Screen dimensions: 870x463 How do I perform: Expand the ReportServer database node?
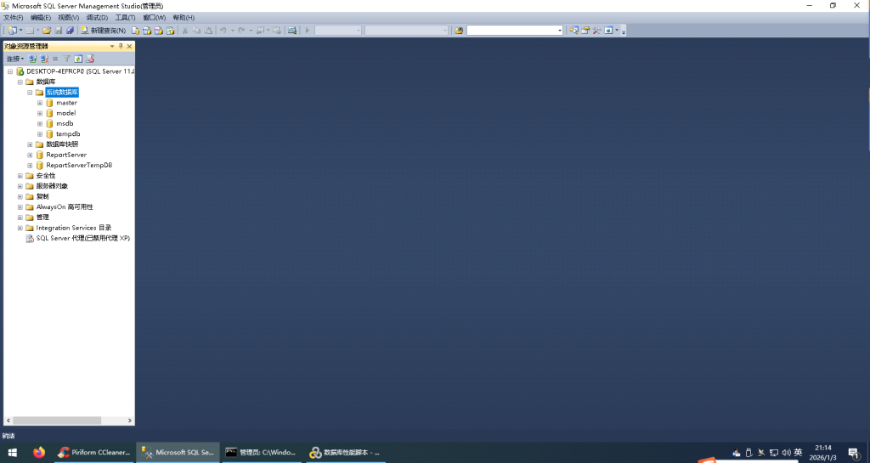pyautogui.click(x=30, y=155)
